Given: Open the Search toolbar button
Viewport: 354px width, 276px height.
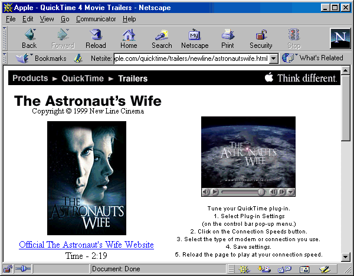Looking at the screenshot, I should [x=162, y=38].
